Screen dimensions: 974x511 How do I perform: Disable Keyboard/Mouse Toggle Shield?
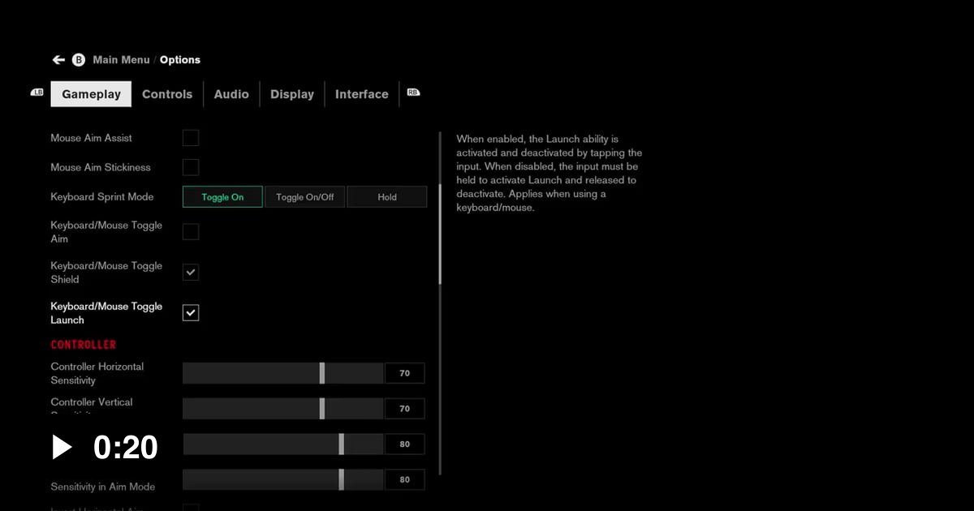191,272
